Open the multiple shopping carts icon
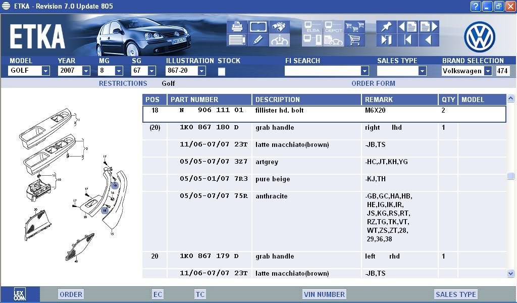The height and width of the screenshot is (303, 517). coord(354,27)
